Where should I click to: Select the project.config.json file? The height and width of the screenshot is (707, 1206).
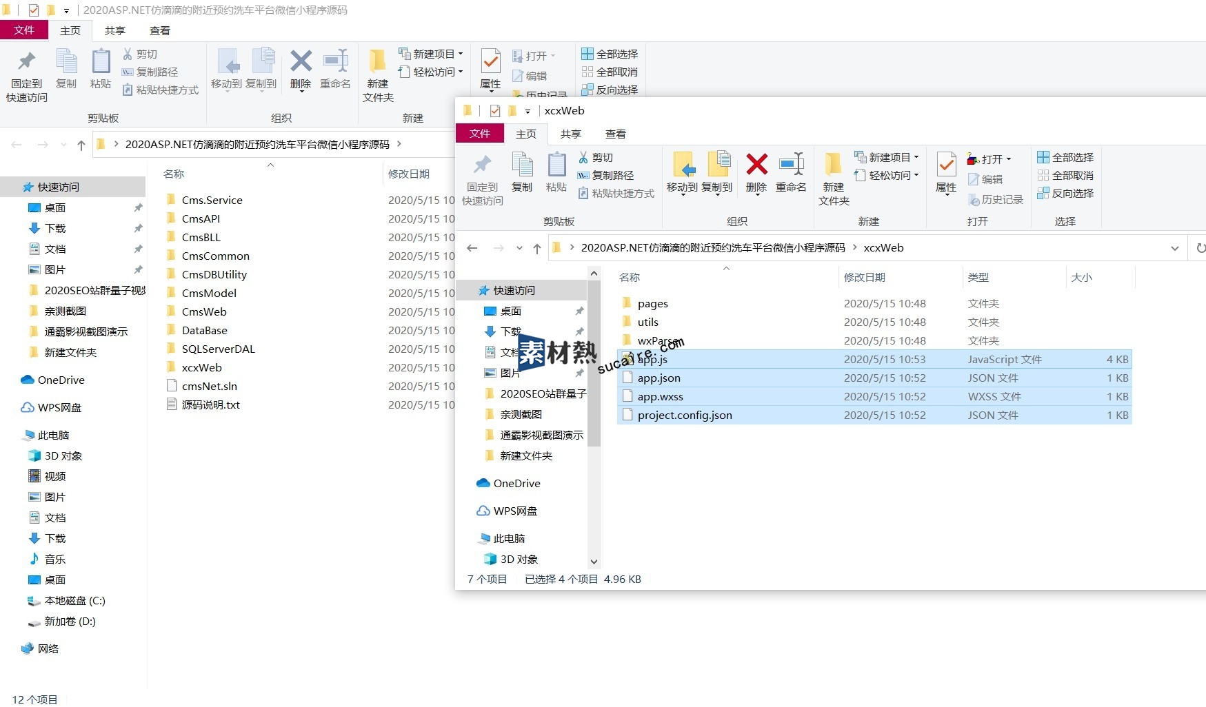pyautogui.click(x=685, y=415)
